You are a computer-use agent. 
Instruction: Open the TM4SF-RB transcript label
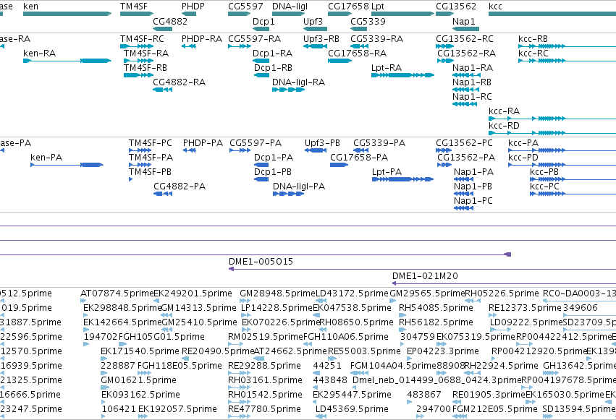(x=145, y=68)
